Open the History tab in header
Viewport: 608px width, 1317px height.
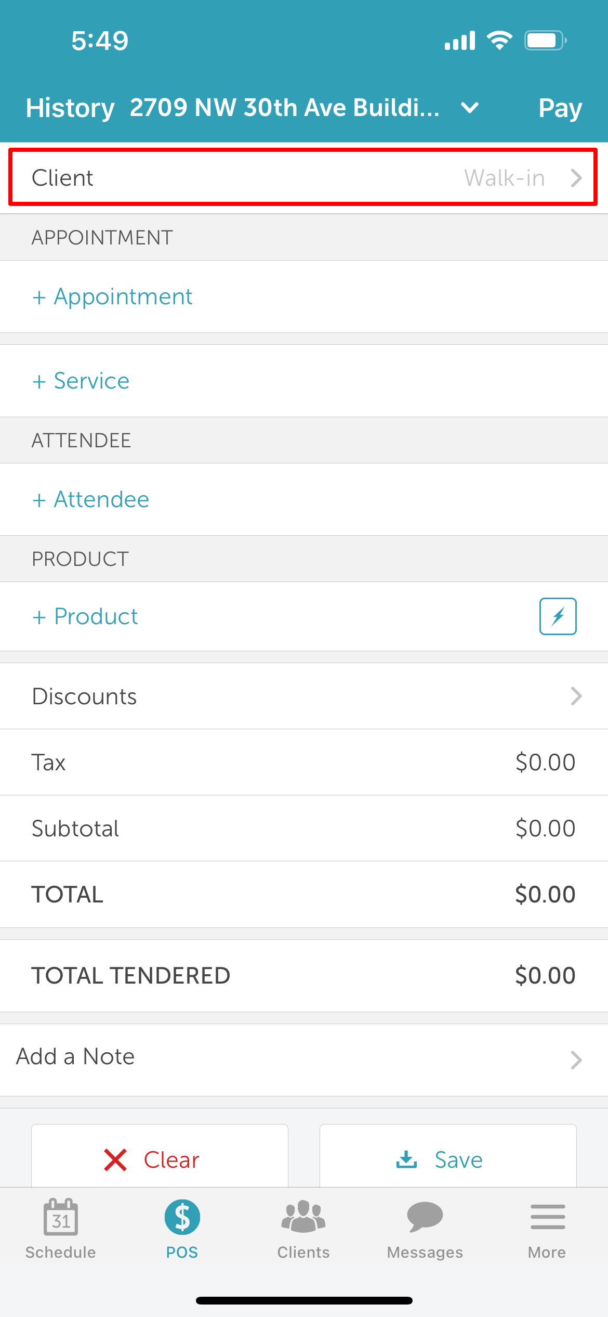pos(70,108)
